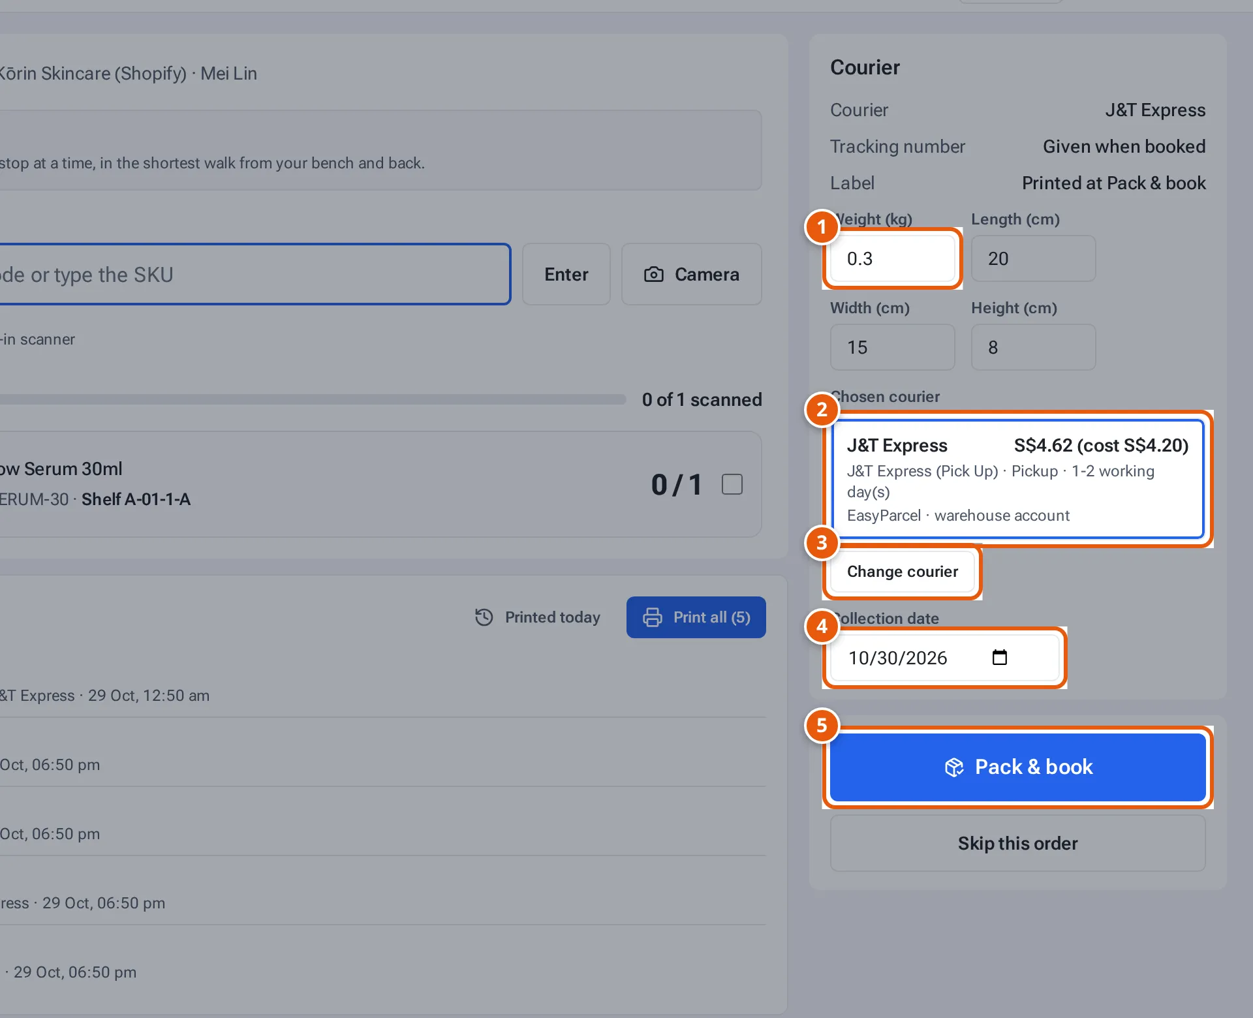1253x1018 pixels.
Task: Click 'EasyParcel · warehouse account' text
Action: click(958, 516)
